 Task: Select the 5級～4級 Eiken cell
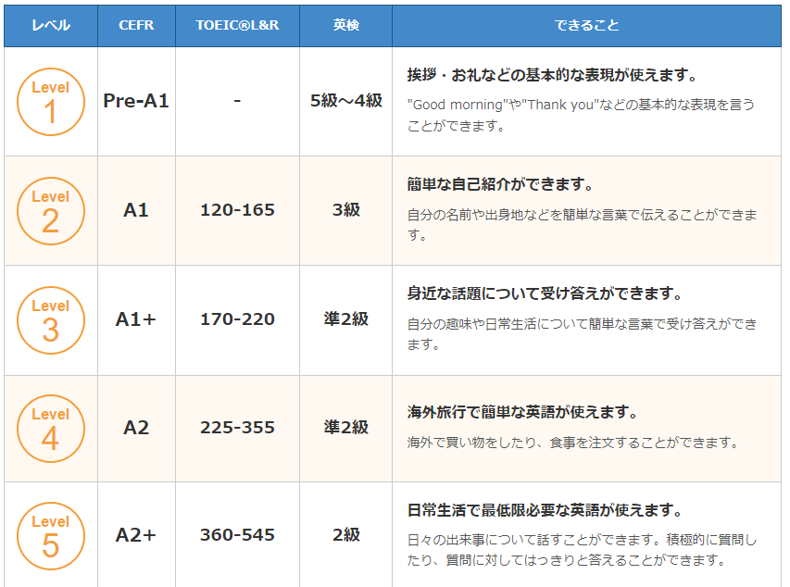click(x=345, y=101)
